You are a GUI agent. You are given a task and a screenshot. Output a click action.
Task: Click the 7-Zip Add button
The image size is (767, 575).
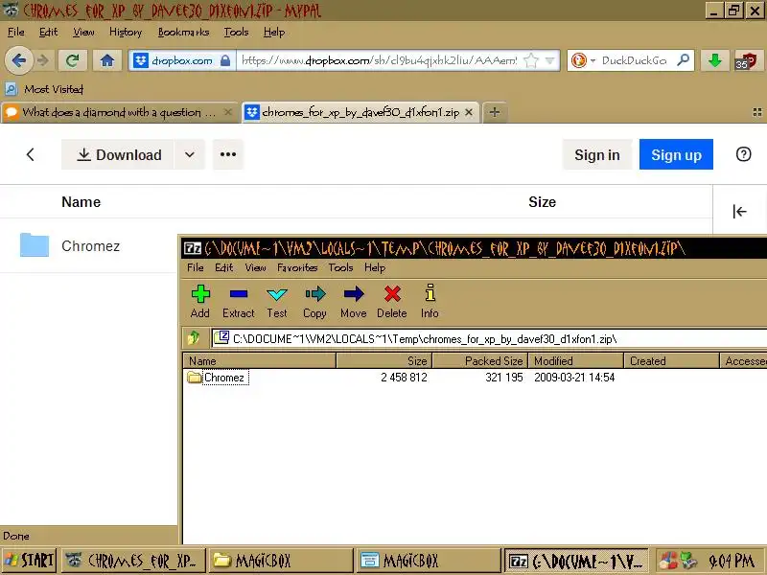200,301
